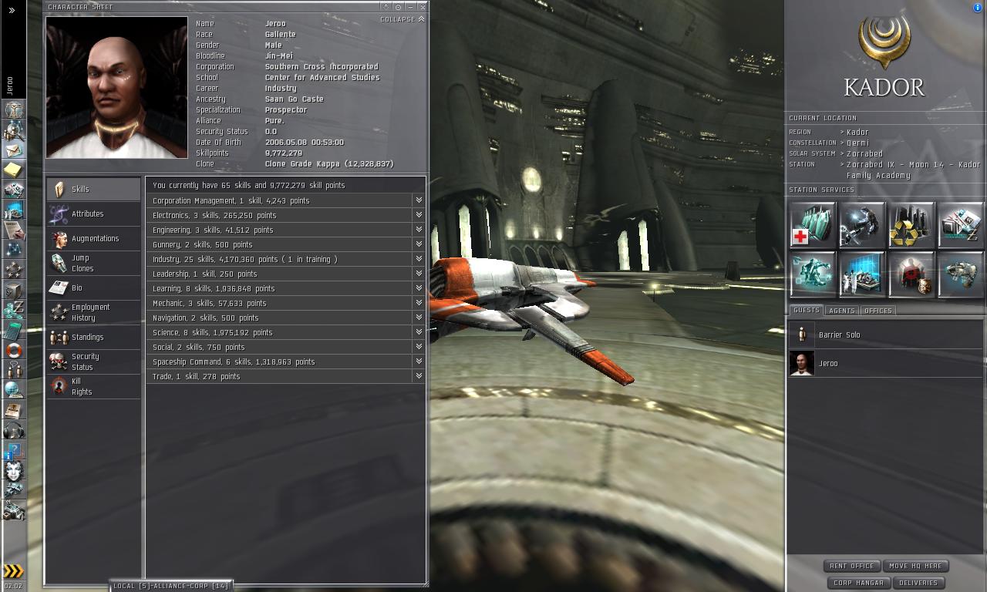Open the Bio tab
987x592 pixels.
point(93,288)
